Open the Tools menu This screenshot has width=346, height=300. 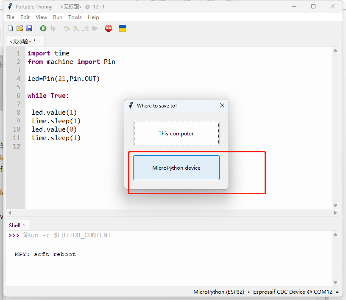pyautogui.click(x=75, y=17)
